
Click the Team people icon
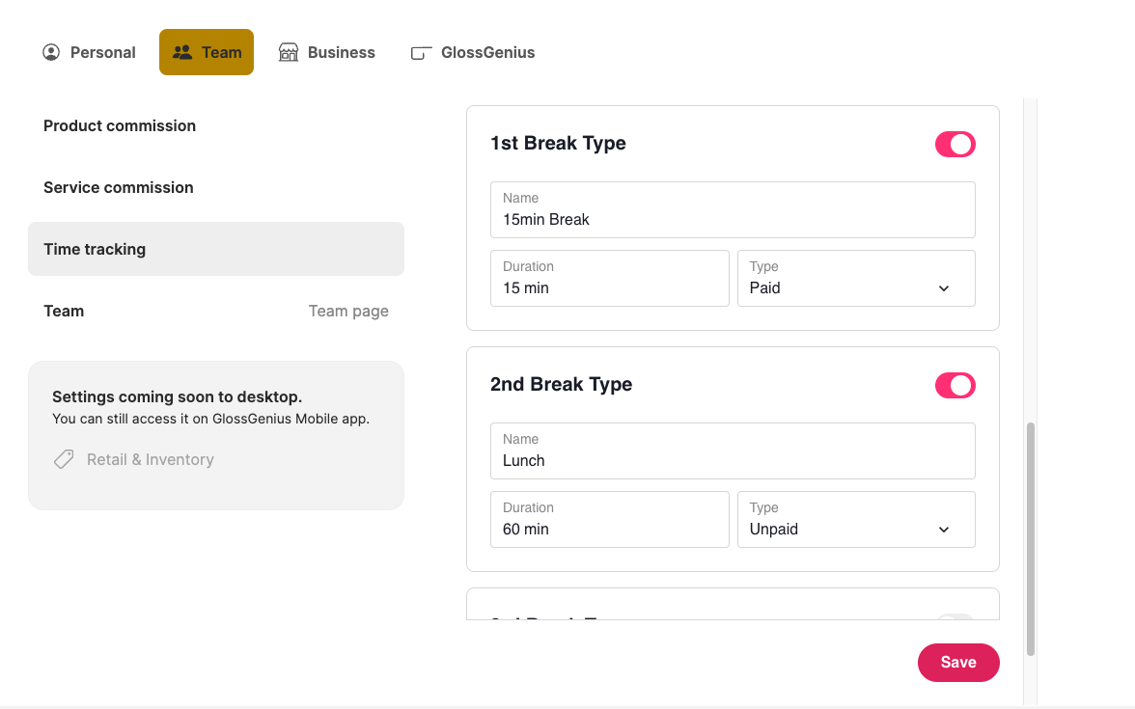pyautogui.click(x=182, y=52)
